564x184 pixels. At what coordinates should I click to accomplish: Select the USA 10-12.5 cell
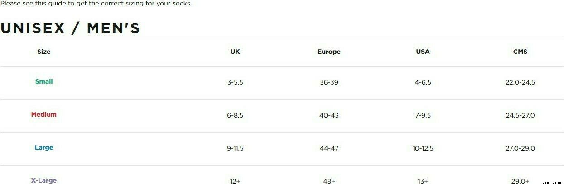[423, 149]
